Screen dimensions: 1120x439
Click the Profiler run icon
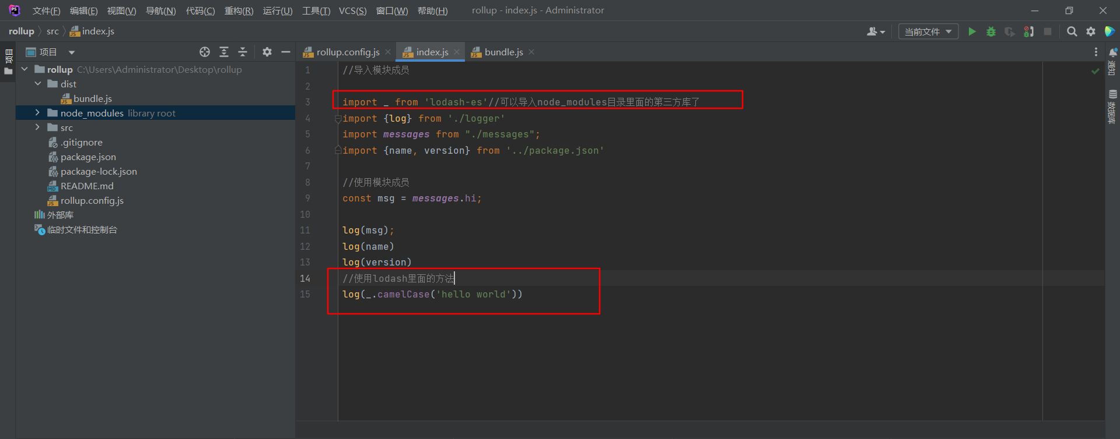click(x=1029, y=31)
